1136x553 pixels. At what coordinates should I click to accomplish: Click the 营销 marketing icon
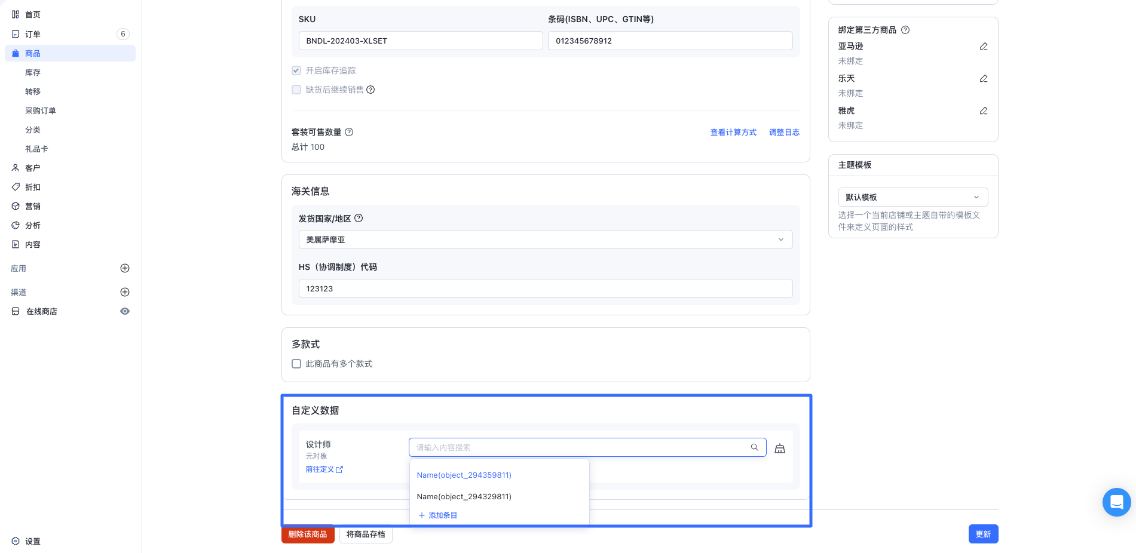point(16,206)
